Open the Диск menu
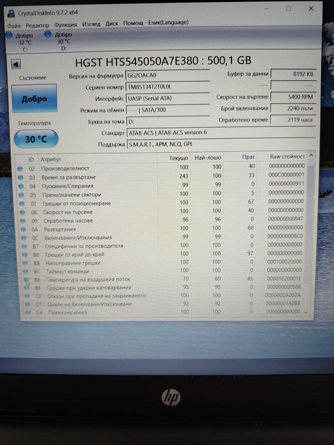This screenshot has width=334, height=445. [111, 24]
